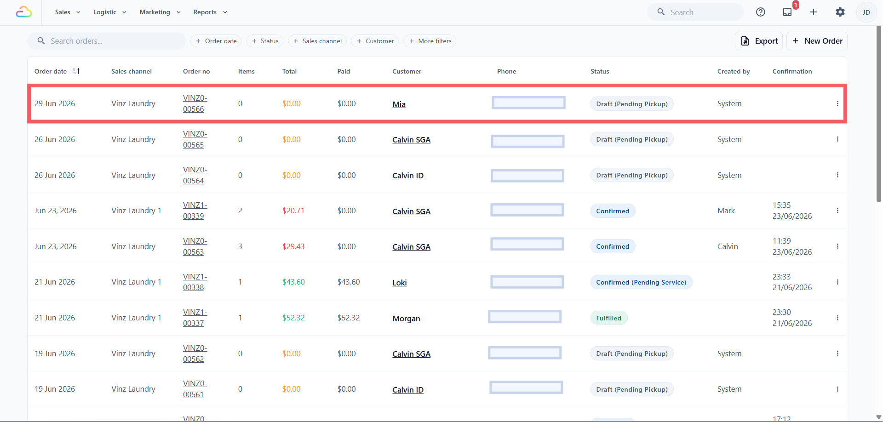Open order link VINZ0-00566
The image size is (883, 422).
coord(195,103)
